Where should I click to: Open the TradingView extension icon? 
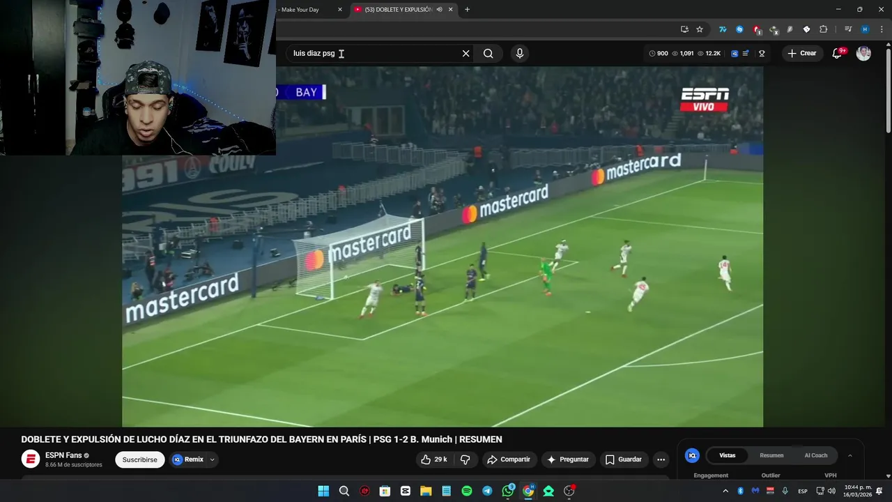point(723,29)
